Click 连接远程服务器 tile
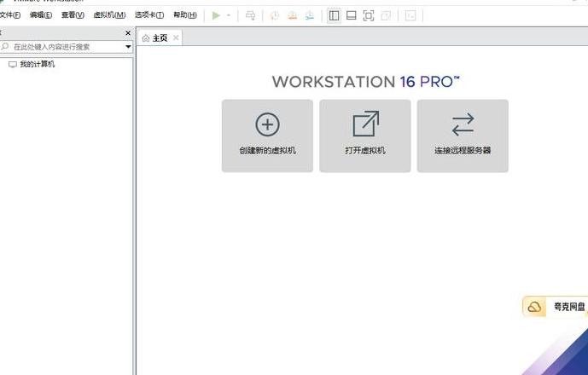The width and height of the screenshot is (588, 375). point(463,136)
